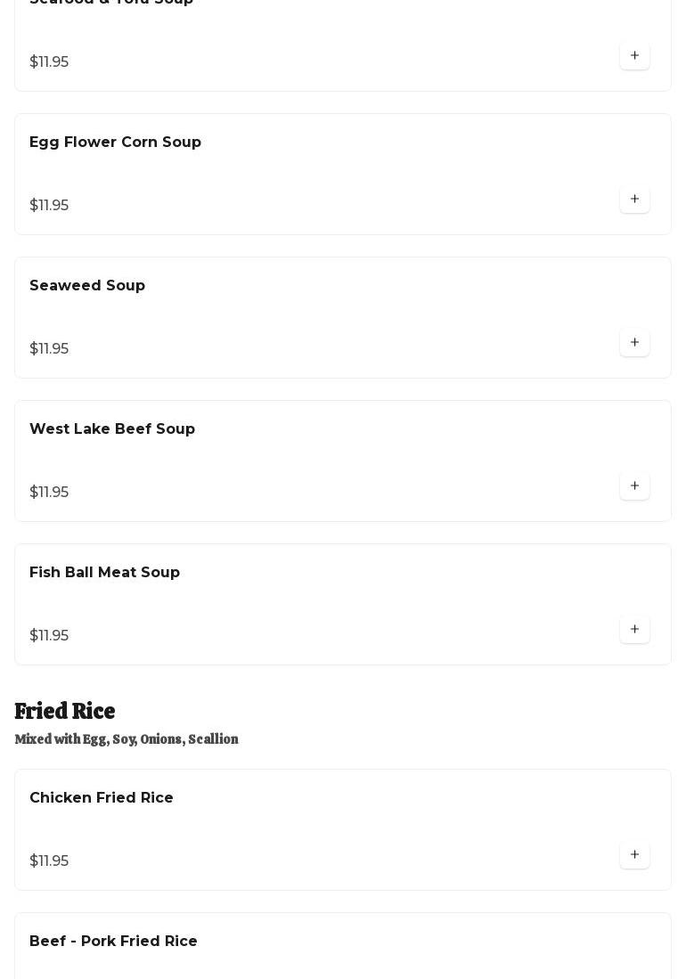Viewport: 686px width, 979px height.
Task: Add Chicken Fried Rice using plus icon
Action: (634, 855)
